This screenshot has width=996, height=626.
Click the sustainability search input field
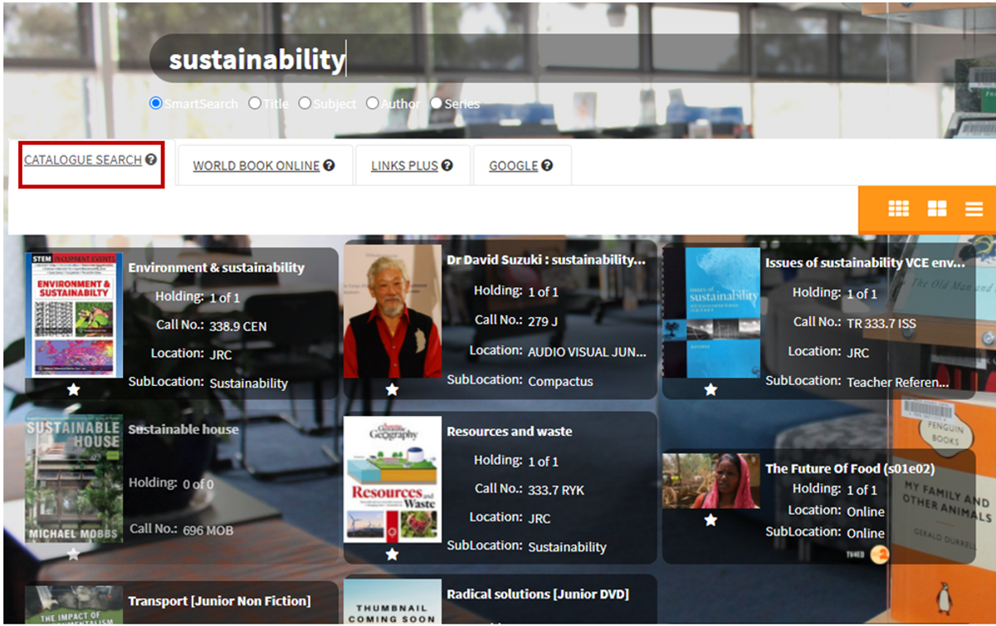point(498,60)
